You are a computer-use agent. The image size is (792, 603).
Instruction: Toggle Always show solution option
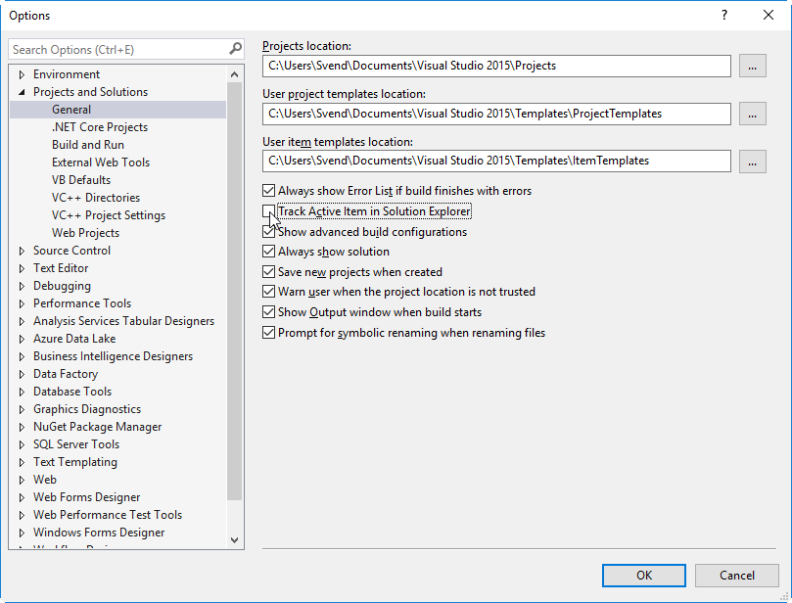tap(268, 252)
